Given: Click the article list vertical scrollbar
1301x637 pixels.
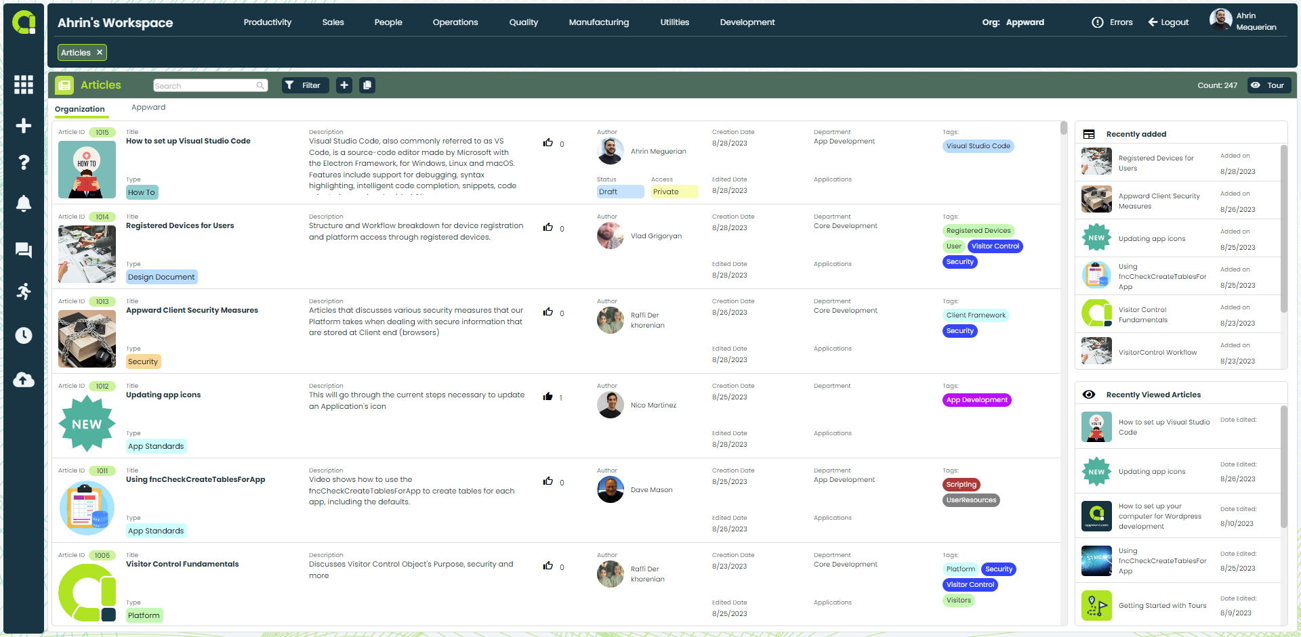Looking at the screenshot, I should click(1063, 127).
